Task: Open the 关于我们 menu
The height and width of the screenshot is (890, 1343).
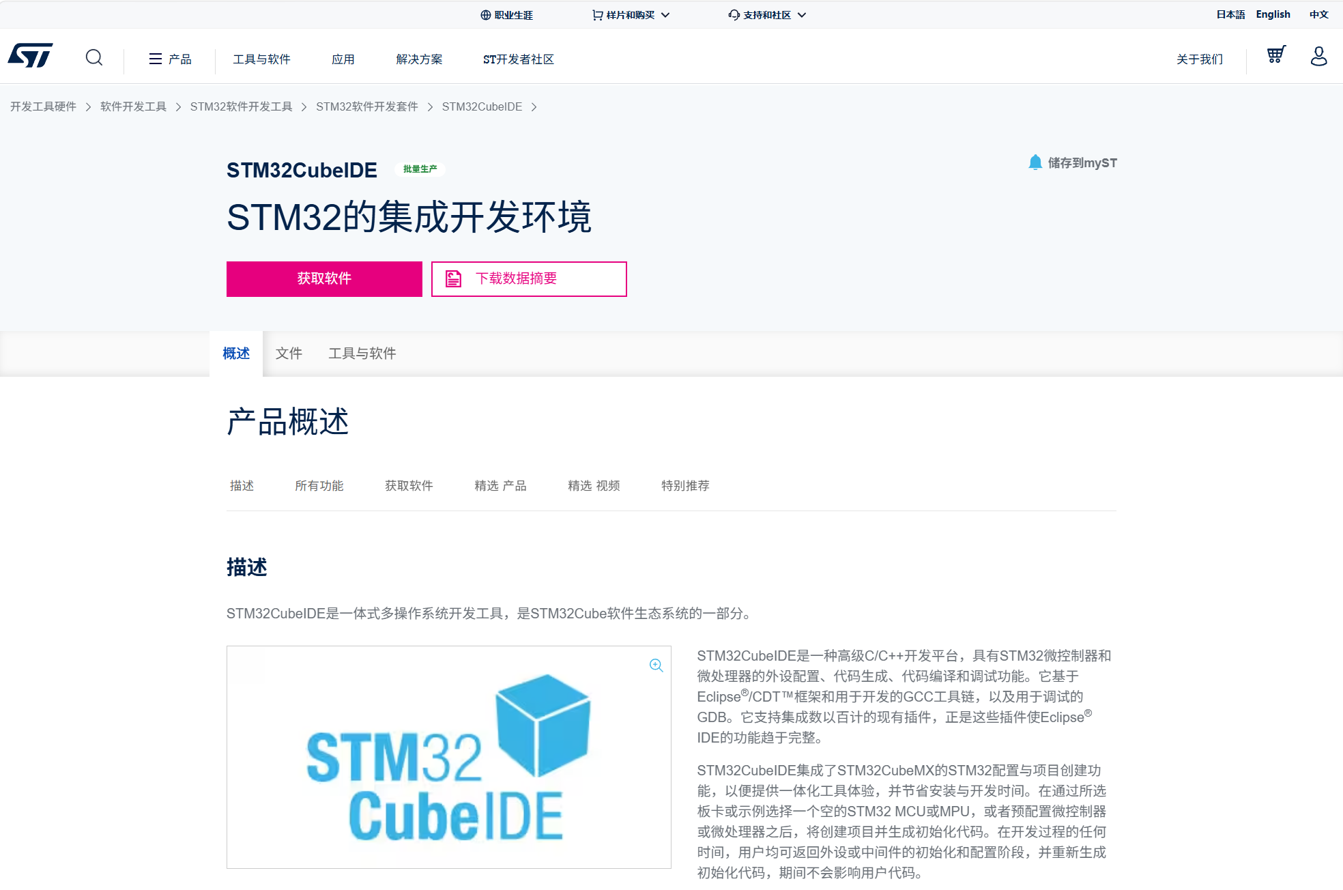Action: click(x=1200, y=59)
